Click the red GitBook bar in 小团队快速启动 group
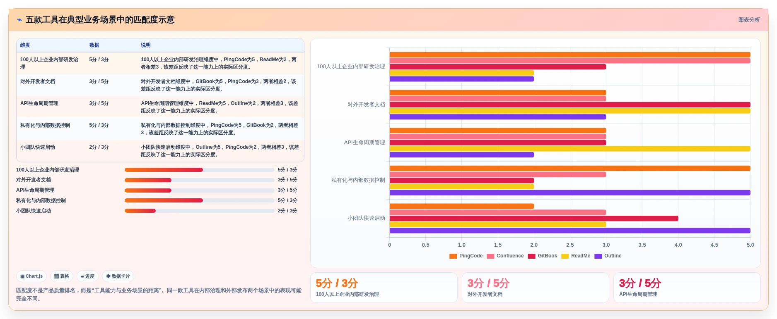 [x=534, y=219]
